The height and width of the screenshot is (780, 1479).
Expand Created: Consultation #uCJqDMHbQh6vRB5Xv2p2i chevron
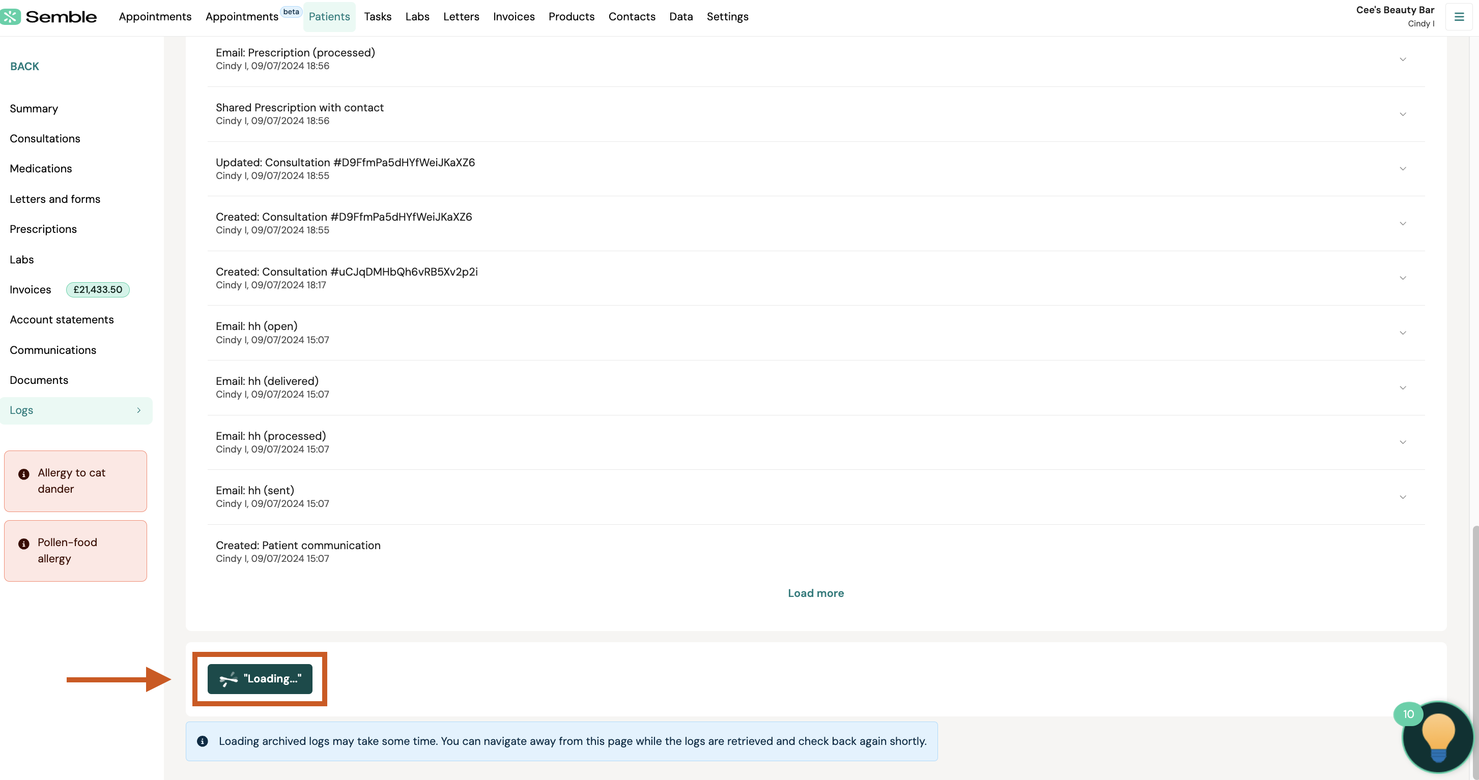pyautogui.click(x=1403, y=278)
